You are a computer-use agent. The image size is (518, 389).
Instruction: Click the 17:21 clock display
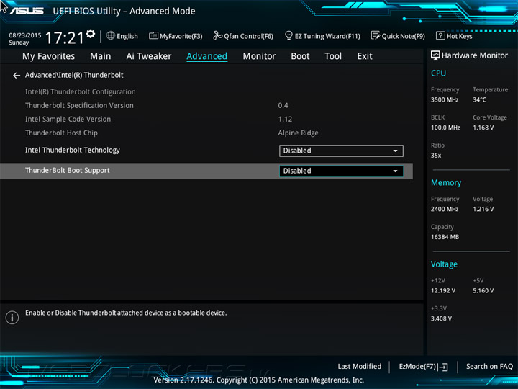coord(65,37)
